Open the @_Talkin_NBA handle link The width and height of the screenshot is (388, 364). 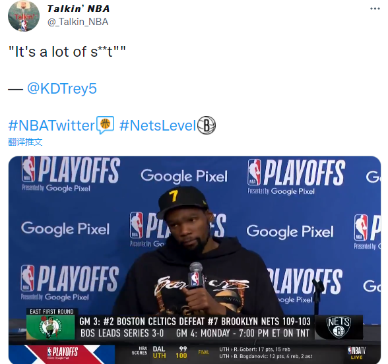(x=78, y=22)
